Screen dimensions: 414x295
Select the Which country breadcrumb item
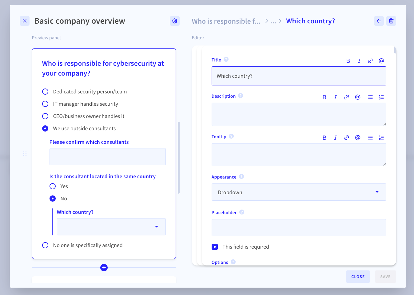coord(310,21)
